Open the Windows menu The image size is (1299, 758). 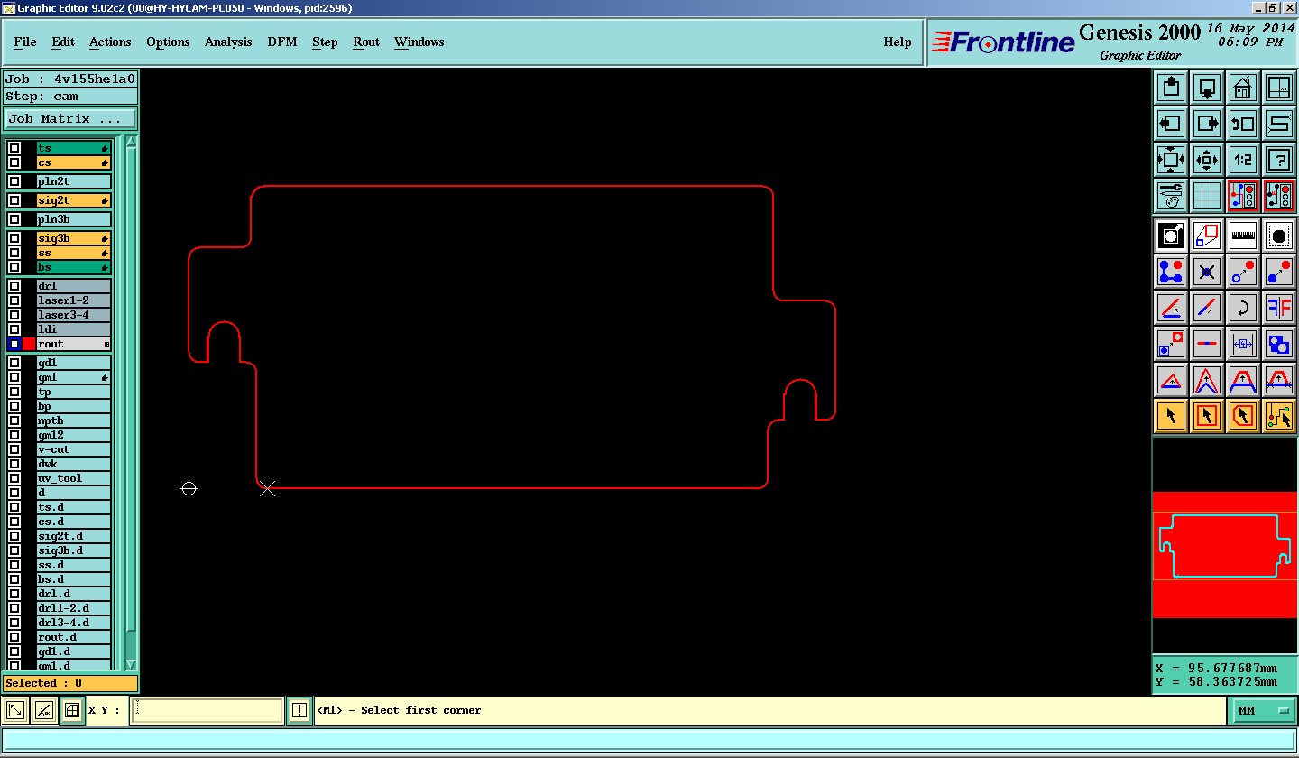pyautogui.click(x=419, y=42)
